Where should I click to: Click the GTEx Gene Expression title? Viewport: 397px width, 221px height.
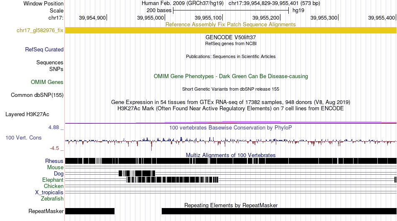click(231, 102)
